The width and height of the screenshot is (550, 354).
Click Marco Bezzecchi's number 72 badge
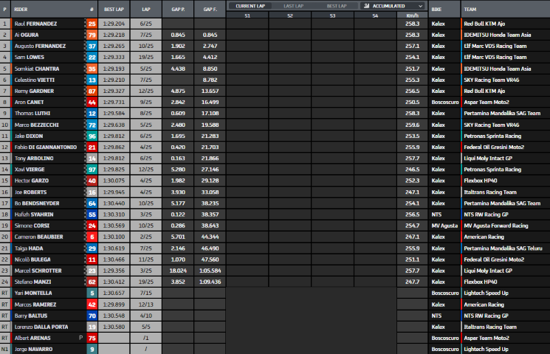pos(92,125)
